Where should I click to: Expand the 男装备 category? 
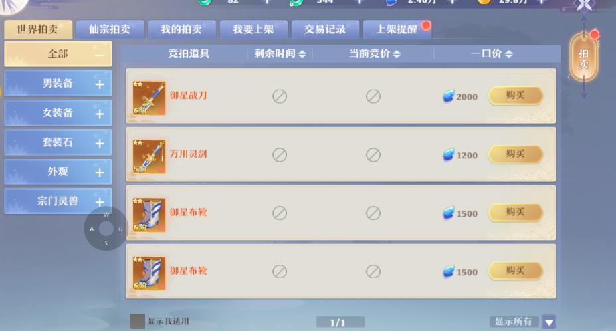point(100,84)
